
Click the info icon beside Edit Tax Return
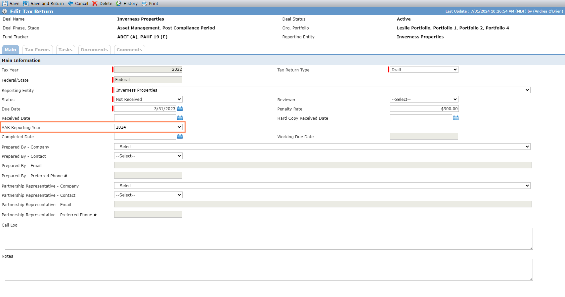click(x=5, y=11)
